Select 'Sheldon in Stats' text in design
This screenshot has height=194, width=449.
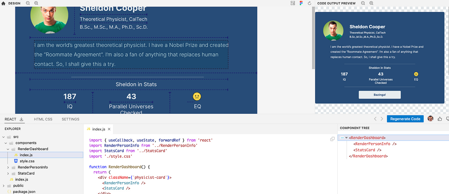point(136,84)
